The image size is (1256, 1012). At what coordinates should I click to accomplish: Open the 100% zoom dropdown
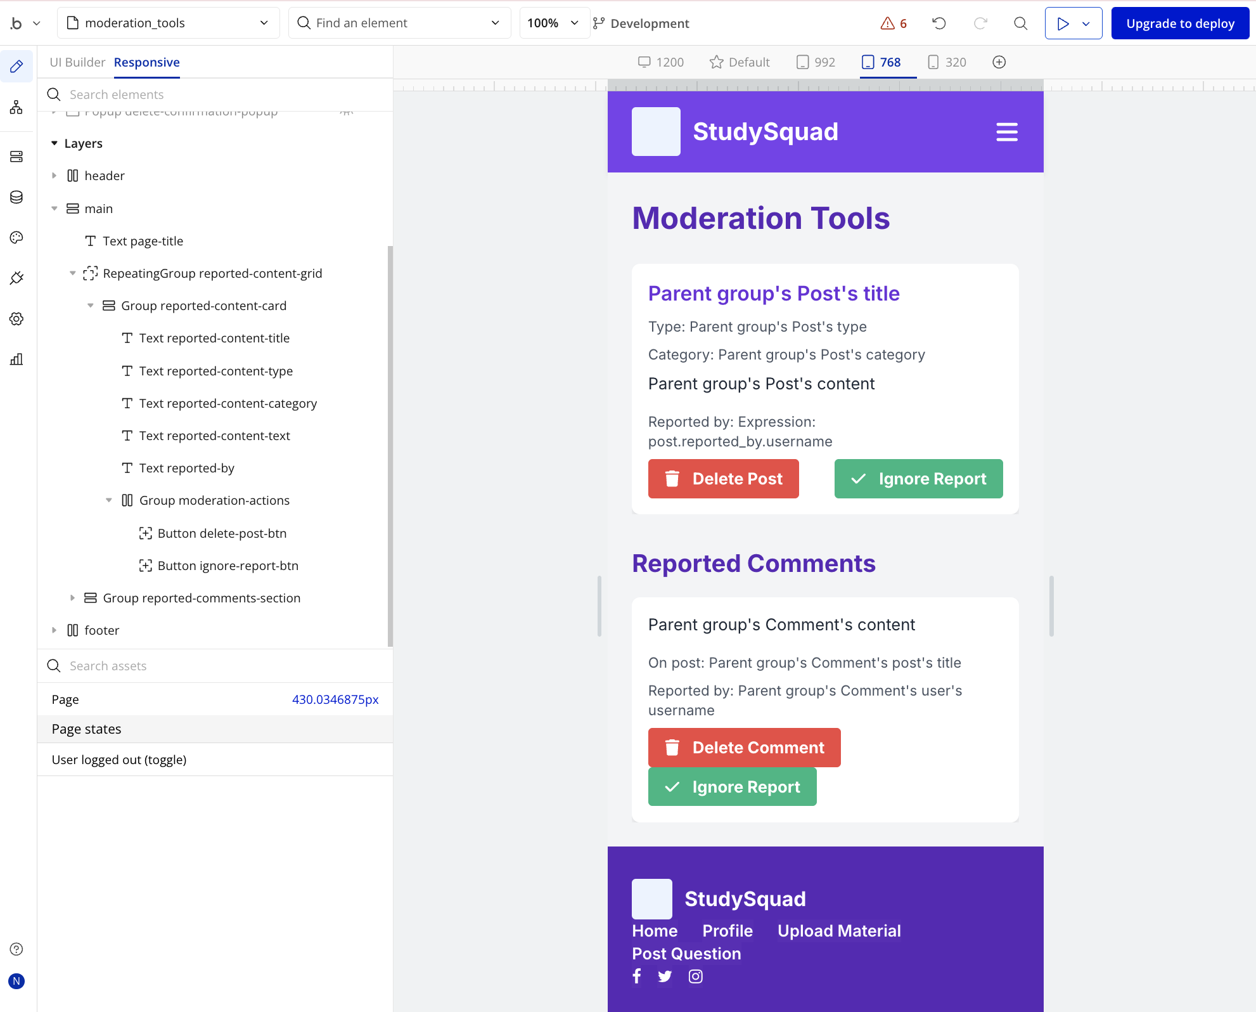tap(553, 23)
